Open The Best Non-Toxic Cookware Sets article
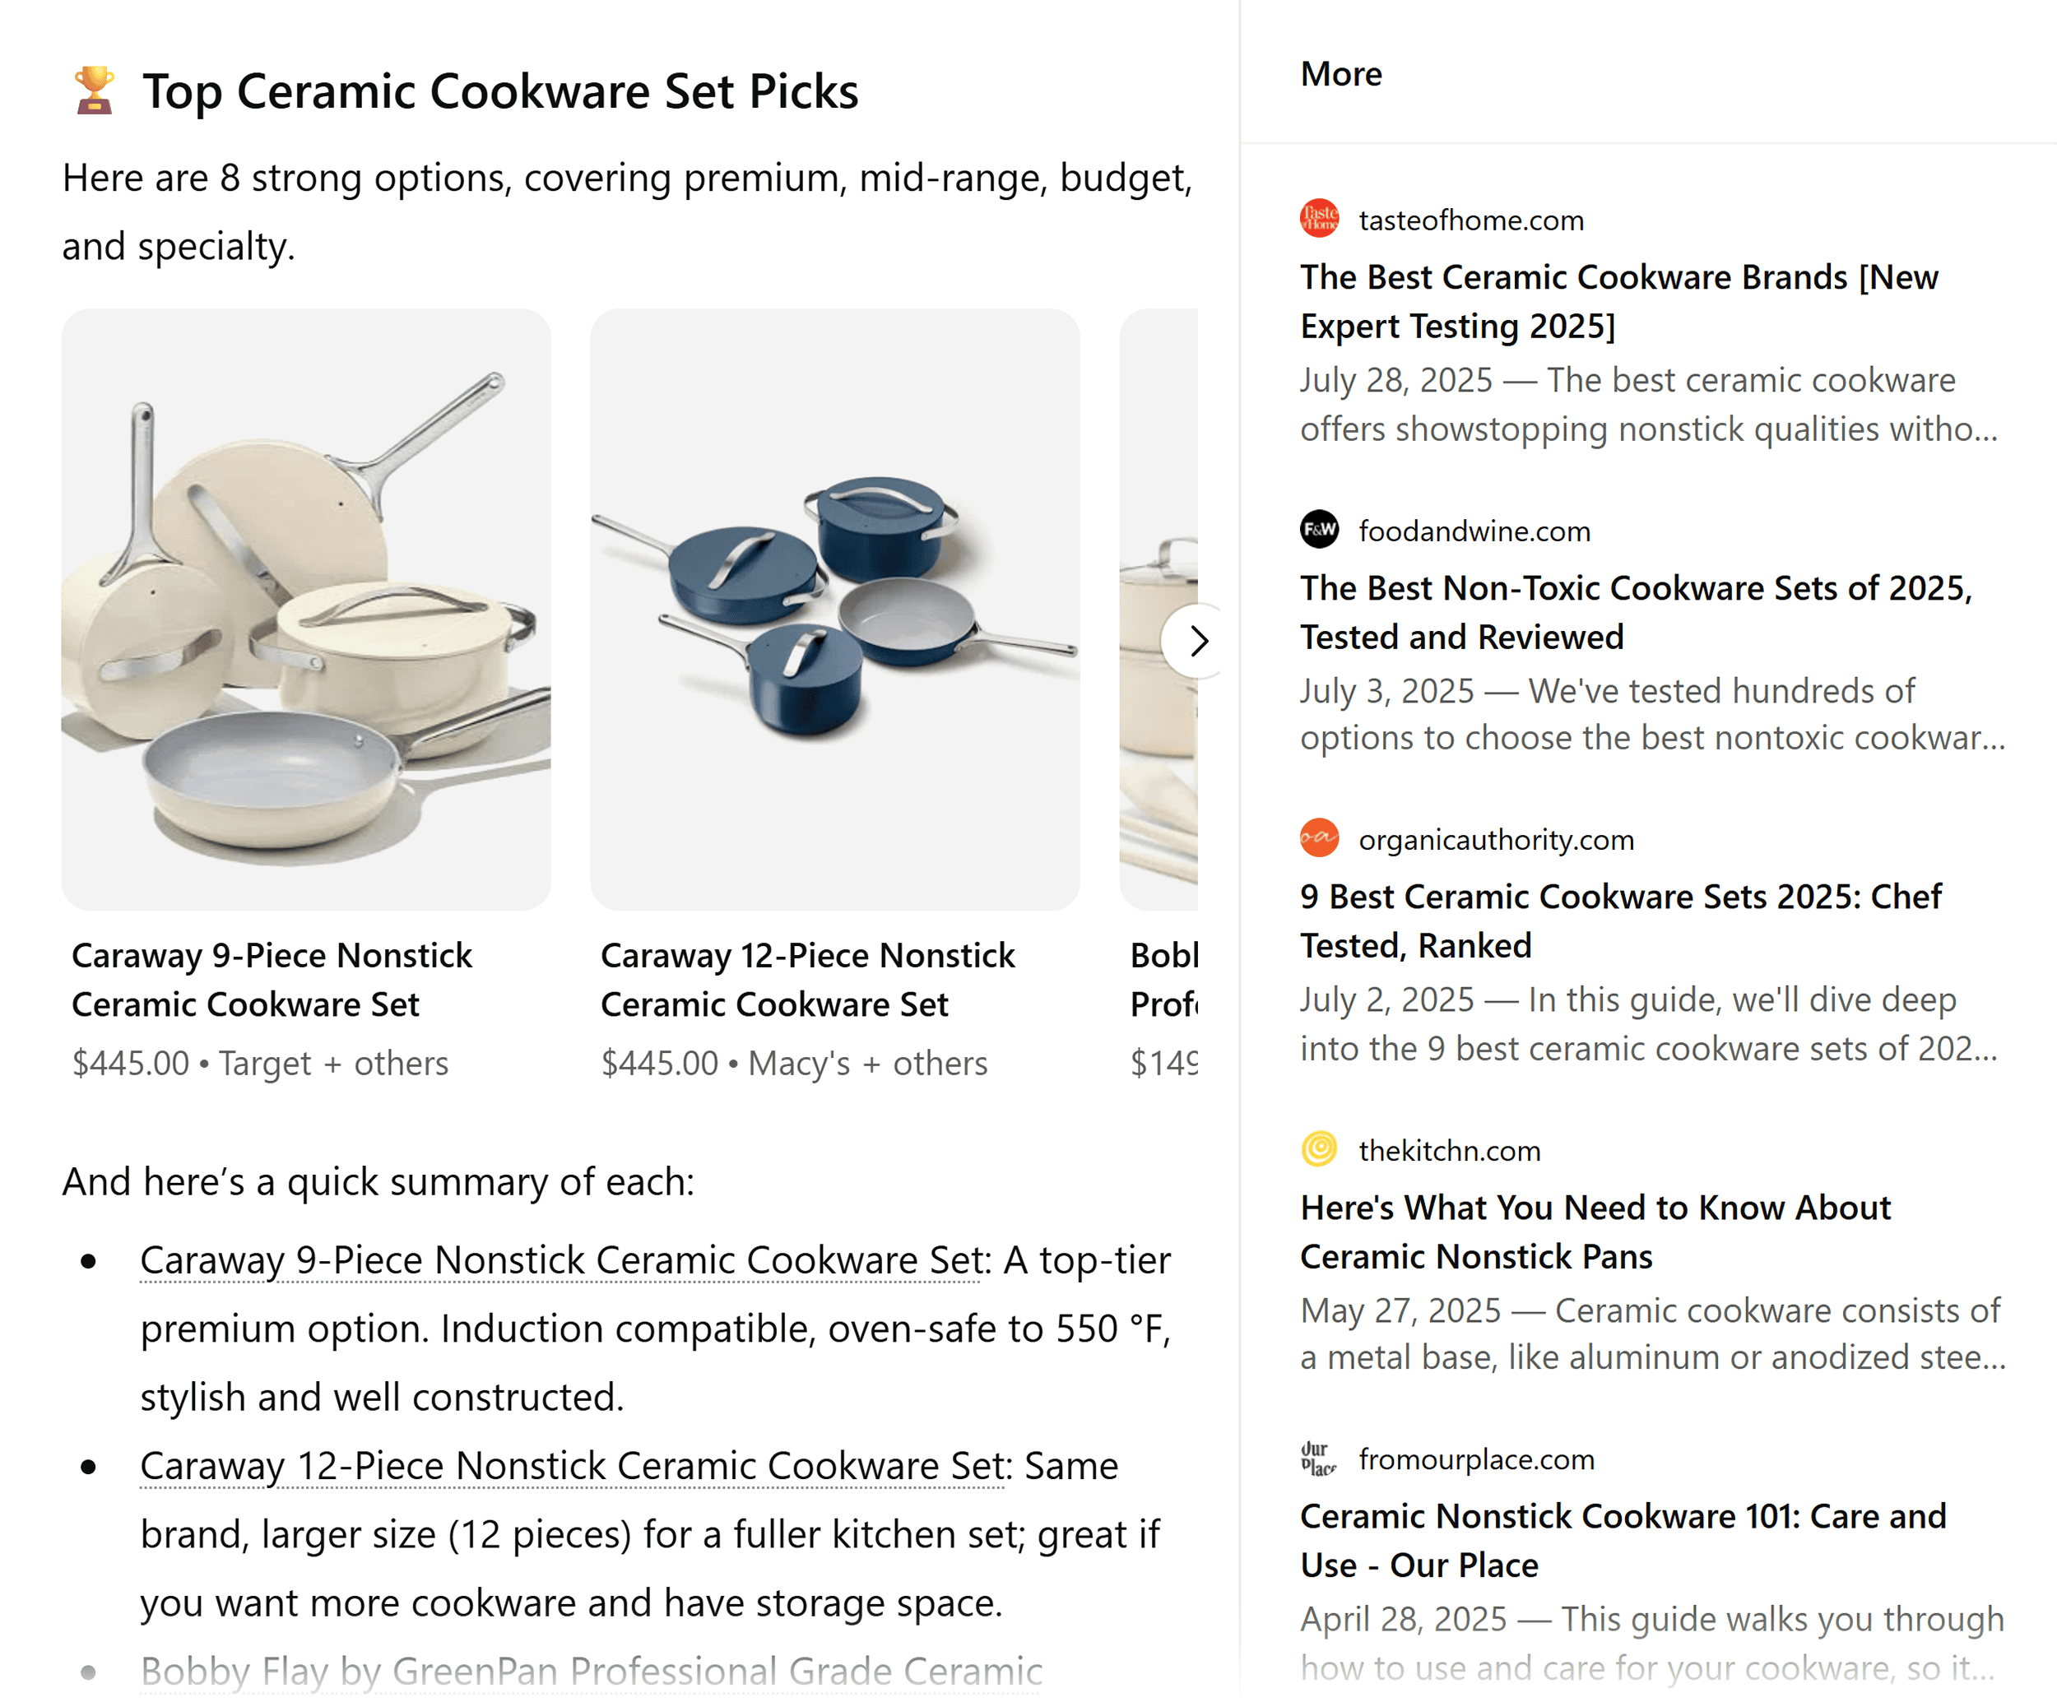 (1634, 611)
